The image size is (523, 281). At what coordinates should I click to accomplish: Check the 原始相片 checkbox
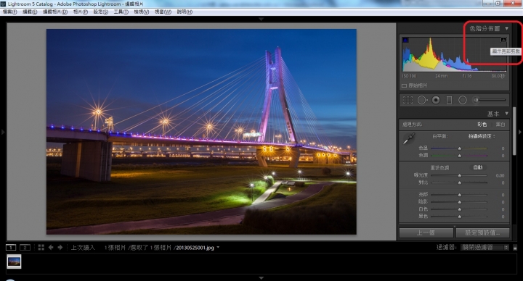point(404,85)
